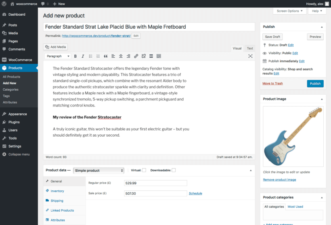Switch to the Text editor tab
This screenshot has height=225, width=331.
tap(250, 48)
